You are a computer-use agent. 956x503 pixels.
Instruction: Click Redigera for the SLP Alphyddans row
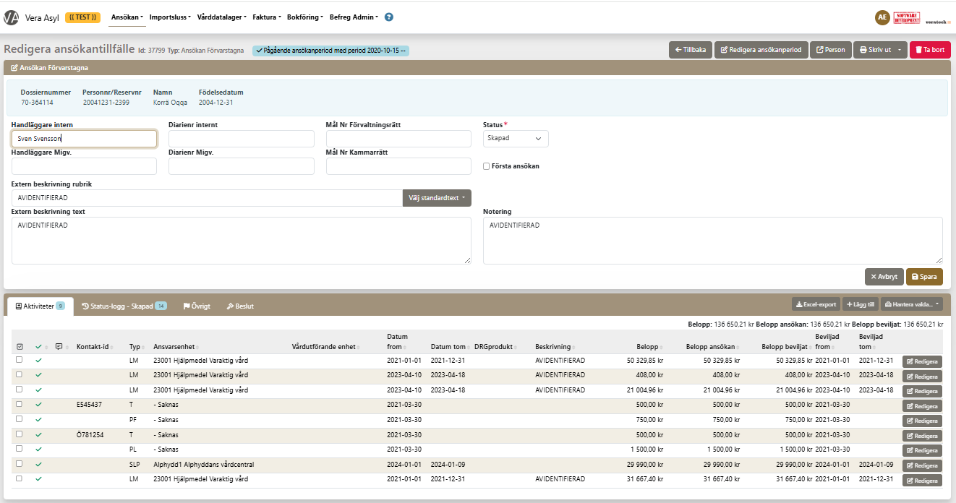[x=922, y=465]
